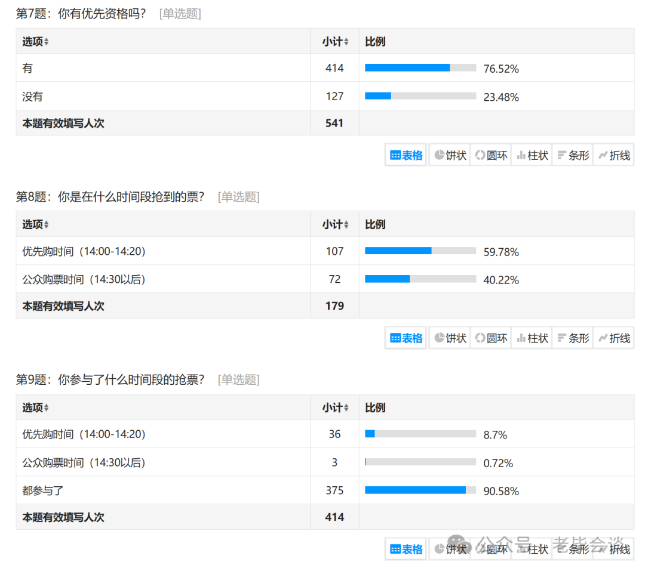Show question 8 as a 圆环 chart
This screenshot has height=571, width=645.
tap(491, 338)
